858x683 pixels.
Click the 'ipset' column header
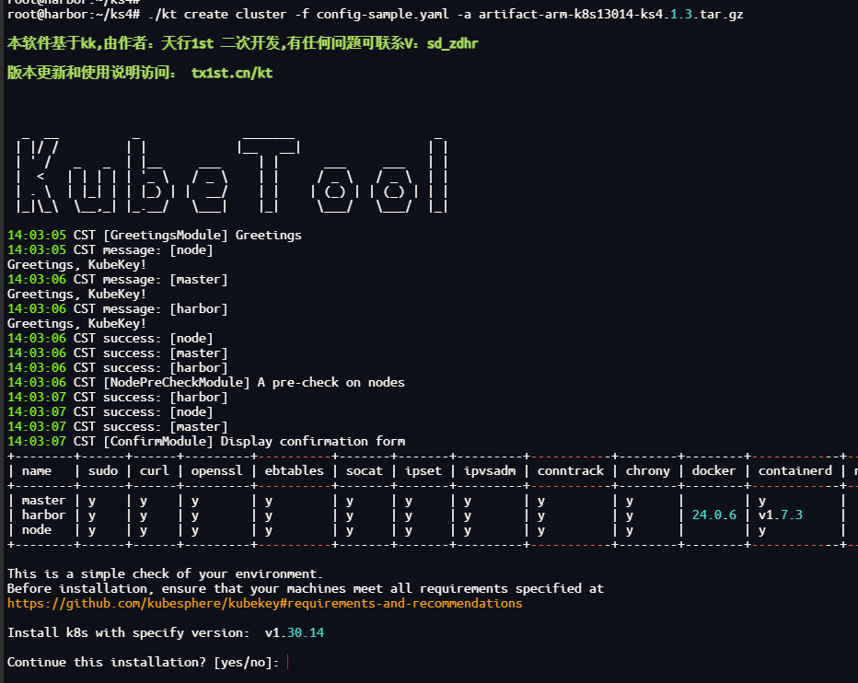point(423,470)
